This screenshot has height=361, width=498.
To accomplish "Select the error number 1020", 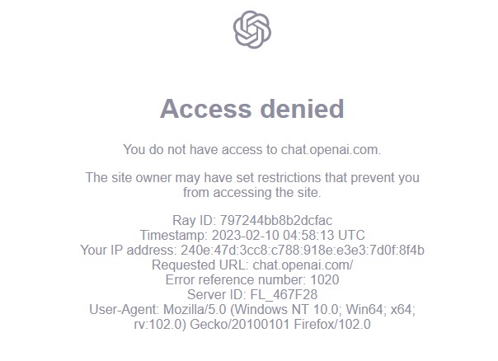I will click(x=323, y=279).
